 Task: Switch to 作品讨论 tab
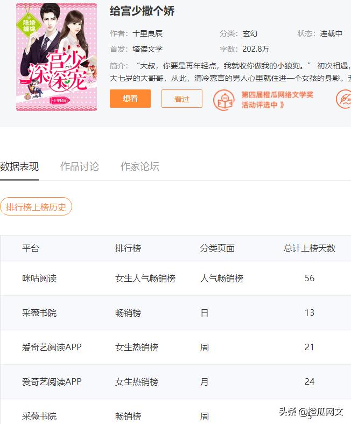point(80,166)
